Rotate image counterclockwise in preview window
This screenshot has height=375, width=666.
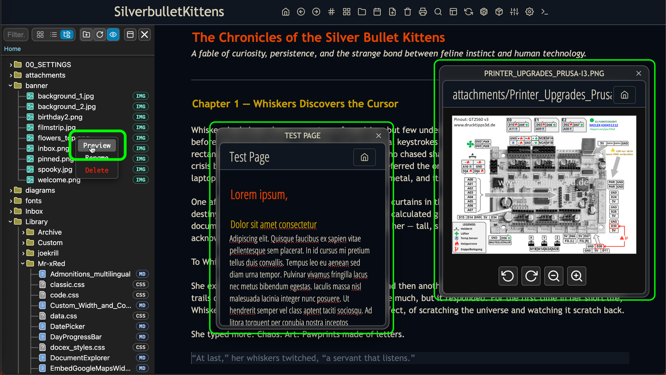tap(508, 276)
